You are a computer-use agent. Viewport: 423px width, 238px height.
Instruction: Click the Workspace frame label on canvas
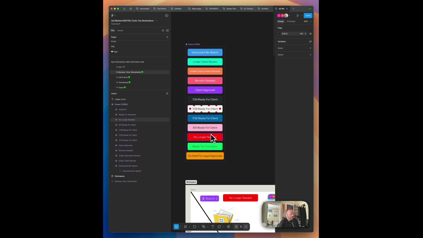[x=191, y=182]
